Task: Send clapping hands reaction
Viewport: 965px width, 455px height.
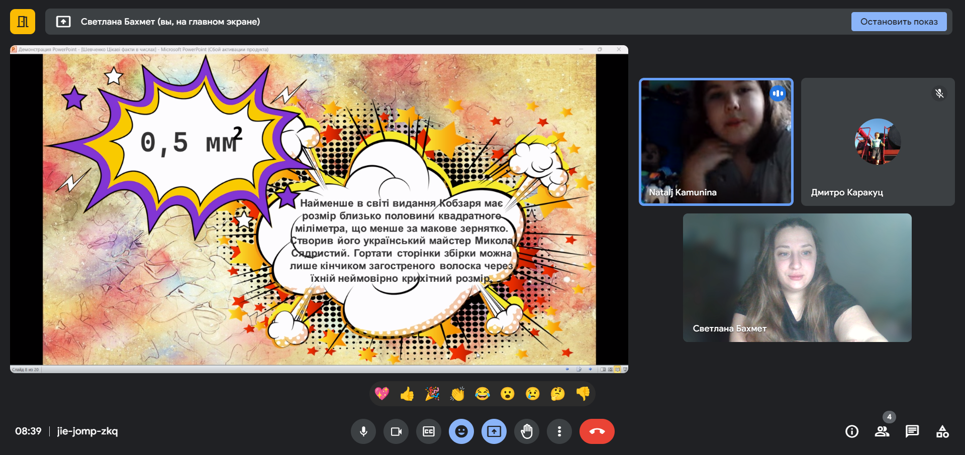Action: tap(457, 394)
